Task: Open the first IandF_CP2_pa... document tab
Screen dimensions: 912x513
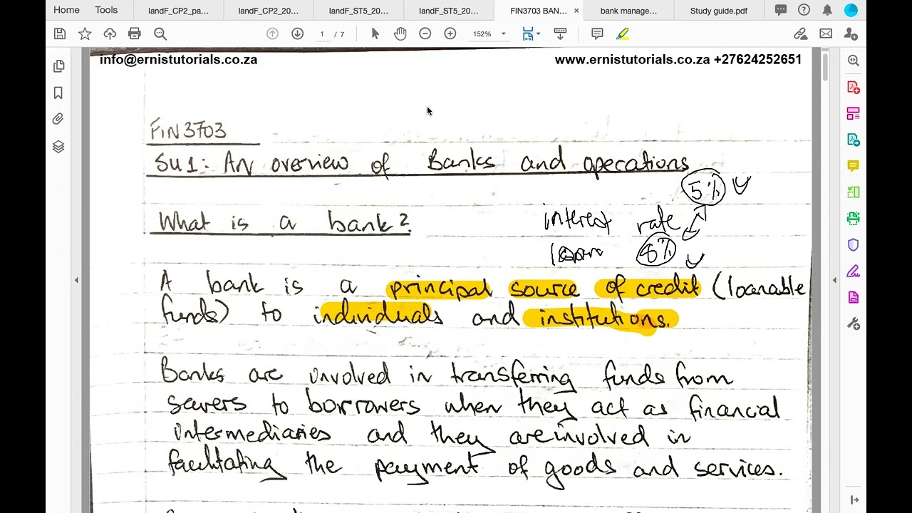Action: click(178, 11)
